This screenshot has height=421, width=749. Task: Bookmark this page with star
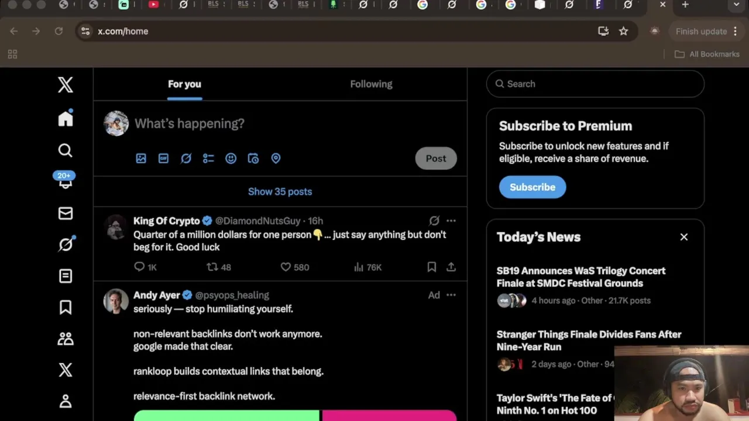624,31
